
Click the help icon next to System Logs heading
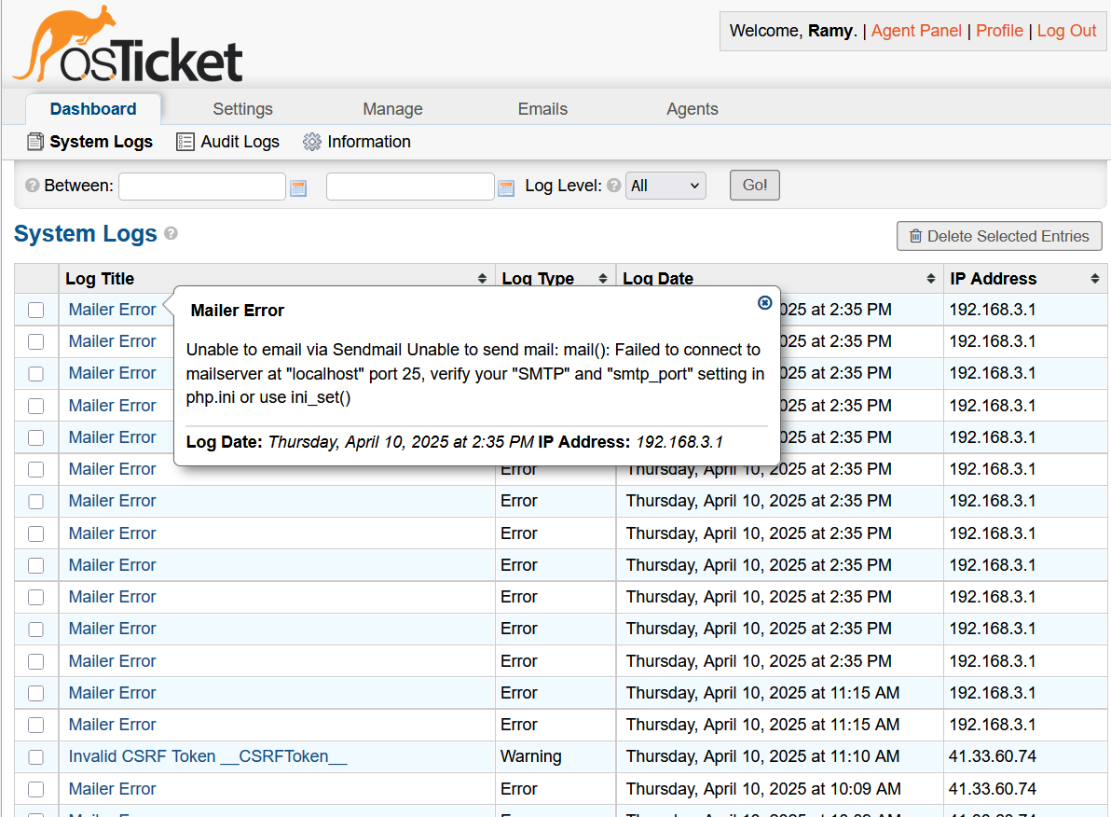click(171, 233)
